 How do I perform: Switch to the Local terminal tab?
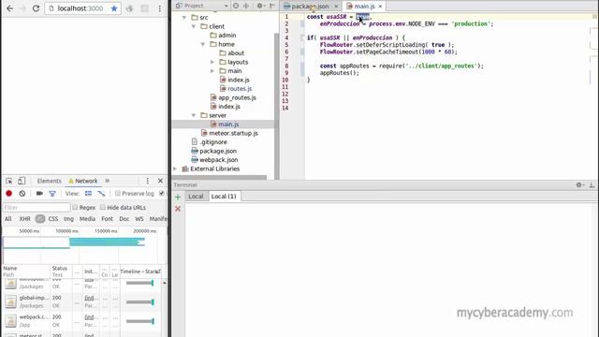point(196,197)
